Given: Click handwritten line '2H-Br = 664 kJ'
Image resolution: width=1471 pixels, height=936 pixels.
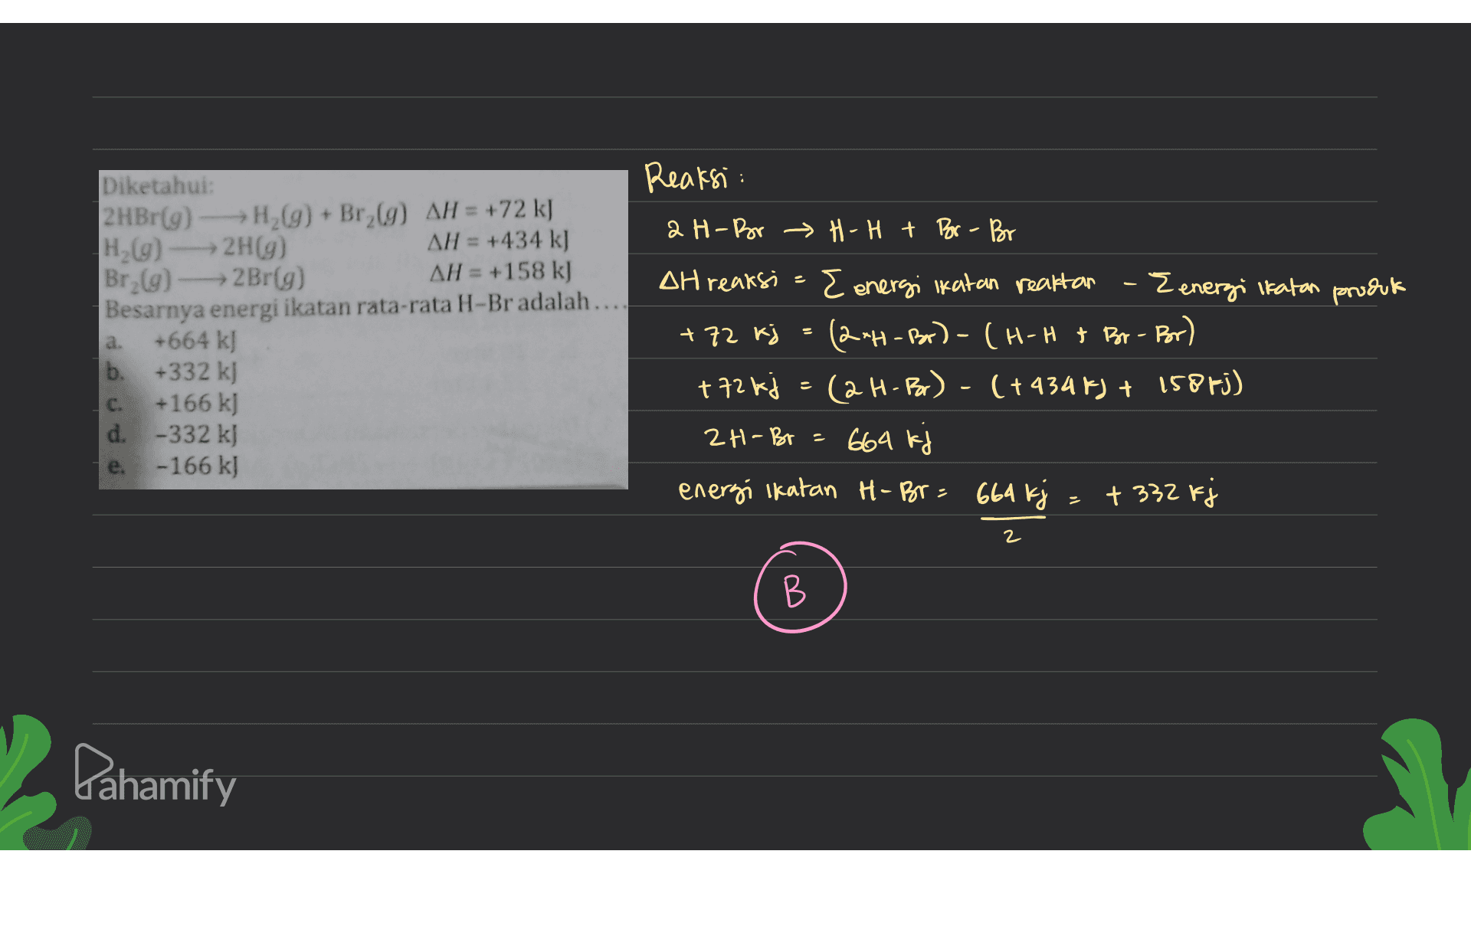Looking at the screenshot, I should 817,439.
